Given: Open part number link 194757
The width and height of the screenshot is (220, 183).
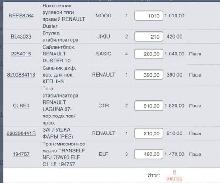Looking at the screenshot, I should tap(21, 154).
